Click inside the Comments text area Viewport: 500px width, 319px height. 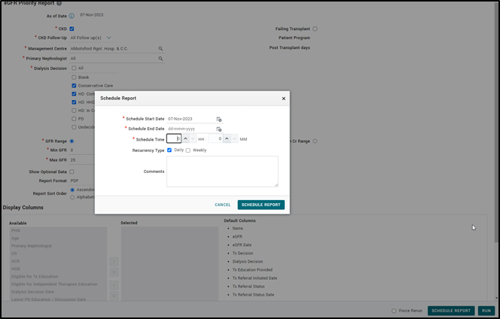222,171
